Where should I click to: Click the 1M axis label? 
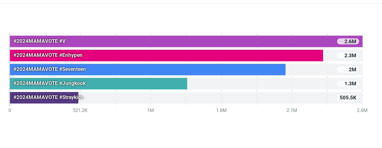coord(151,110)
